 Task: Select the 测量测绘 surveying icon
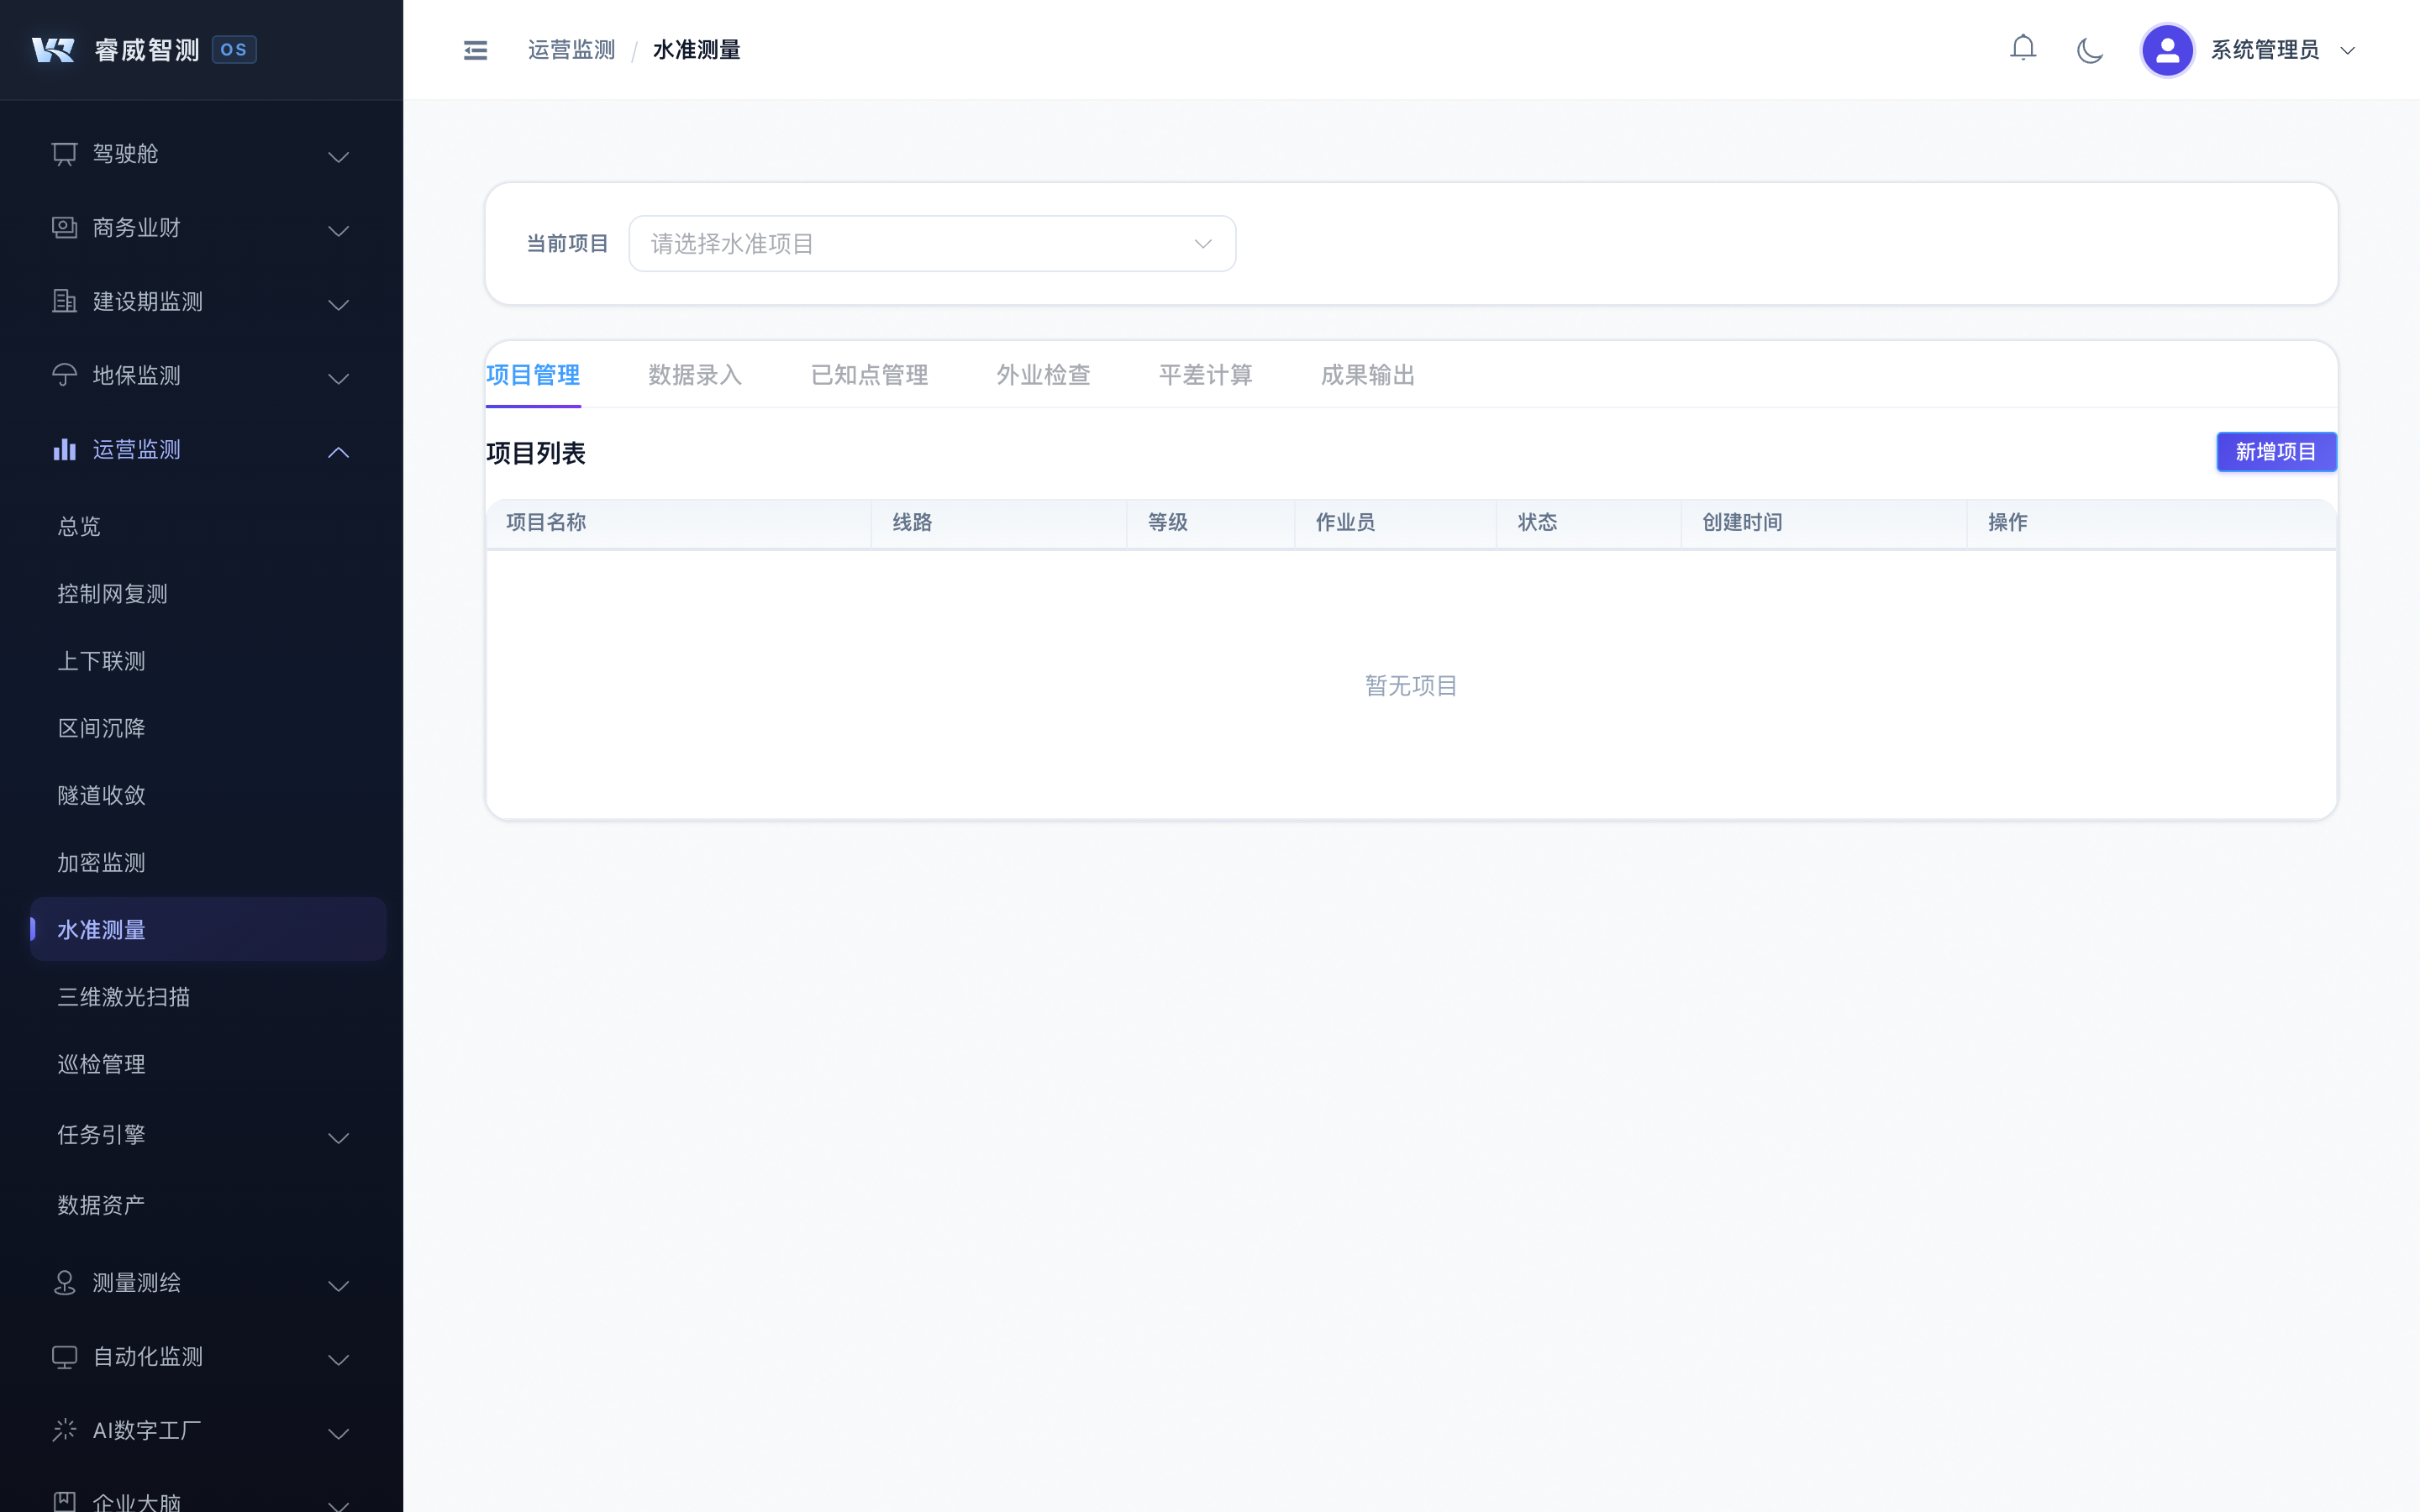64,1283
